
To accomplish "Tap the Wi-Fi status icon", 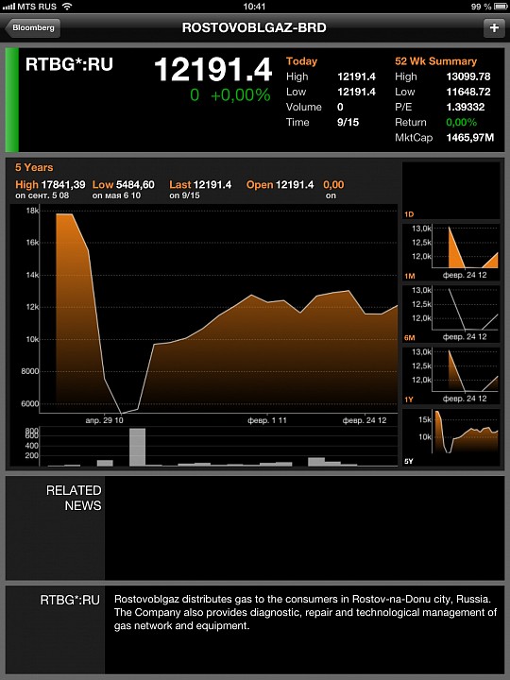I will click(x=67, y=6).
